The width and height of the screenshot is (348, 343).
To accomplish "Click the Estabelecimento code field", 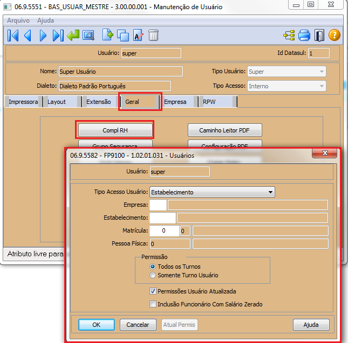I will (x=163, y=218).
